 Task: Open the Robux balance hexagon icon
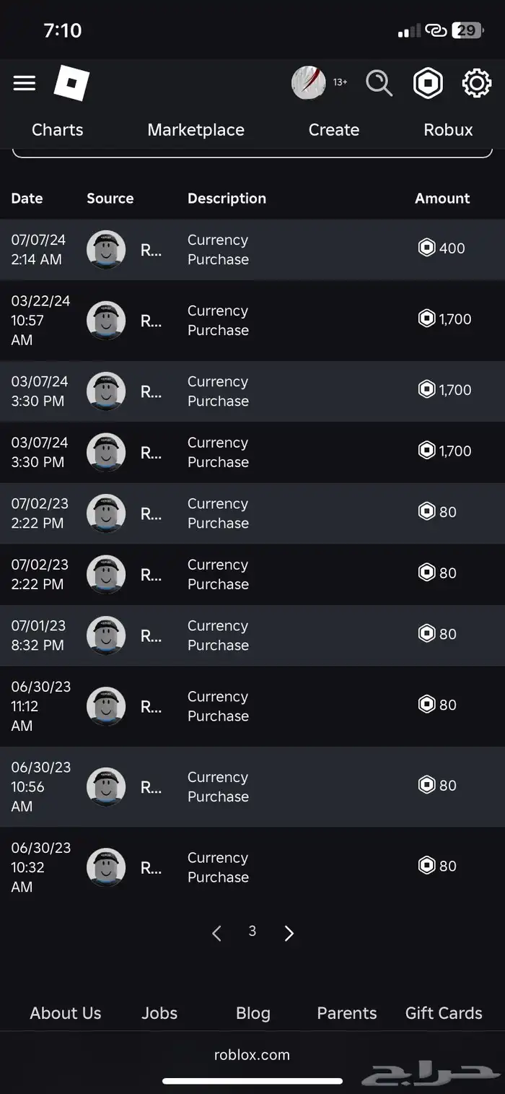pos(428,83)
